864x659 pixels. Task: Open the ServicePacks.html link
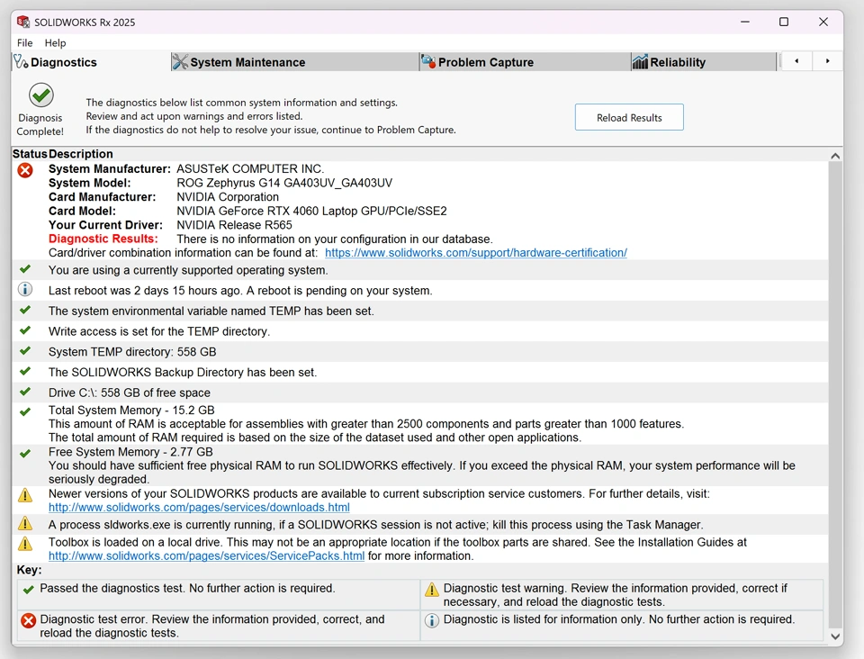[x=206, y=556]
